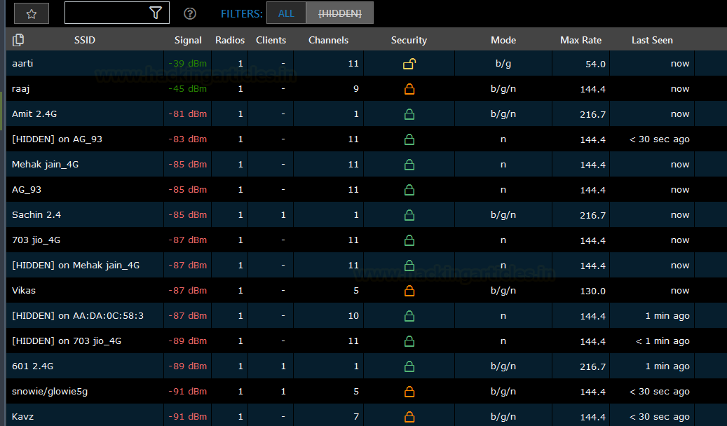Open the help question mark icon
This screenshot has width=727, height=426.
click(190, 13)
